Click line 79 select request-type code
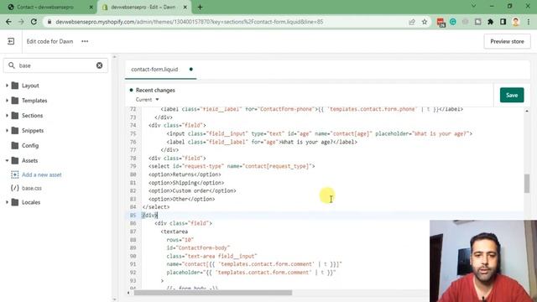Image resolution: width=537 pixels, height=302 pixels. (232, 166)
